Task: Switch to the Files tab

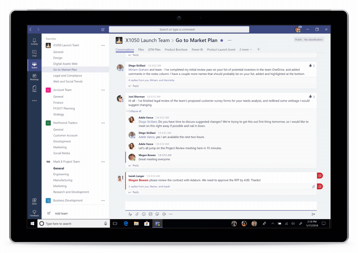Action: pyautogui.click(x=141, y=49)
